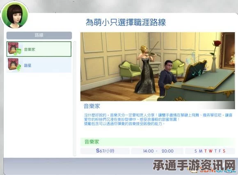
Task: Click the 14:00 - 20:00 work hours
Action: pyautogui.click(x=158, y=151)
